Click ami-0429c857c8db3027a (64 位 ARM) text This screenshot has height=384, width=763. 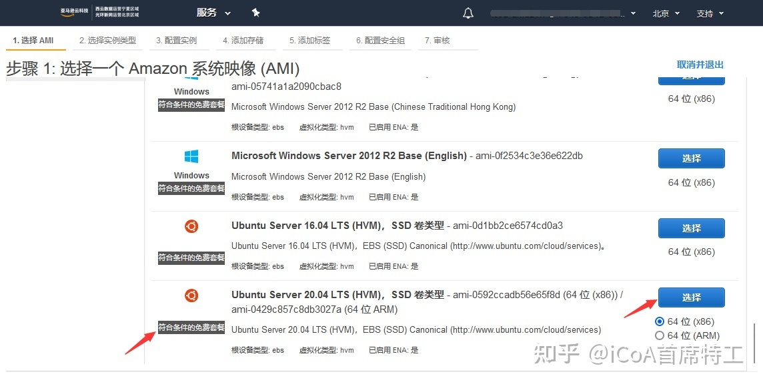[x=314, y=309]
